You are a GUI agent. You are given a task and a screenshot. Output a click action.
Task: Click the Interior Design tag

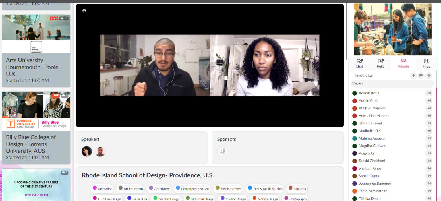233,198
